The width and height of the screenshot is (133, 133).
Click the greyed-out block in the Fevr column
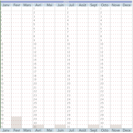[16, 123]
